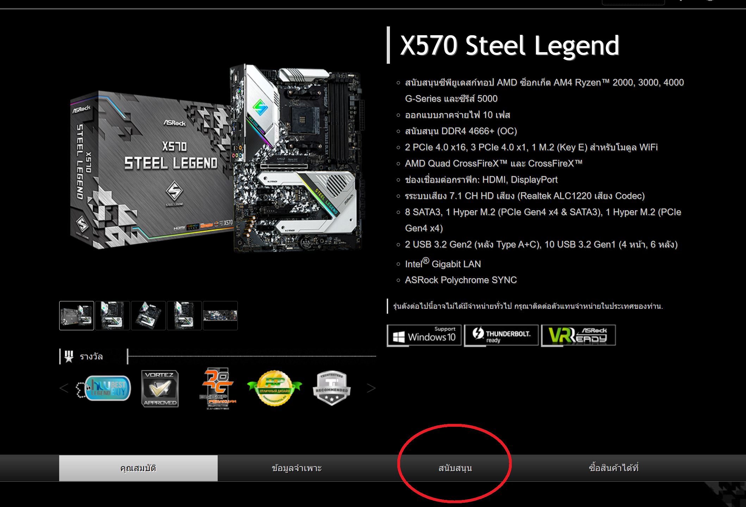Viewport: 746px width, 507px height.
Task: Click the Realtek ALC1220 audio spec line
Action: 525,196
